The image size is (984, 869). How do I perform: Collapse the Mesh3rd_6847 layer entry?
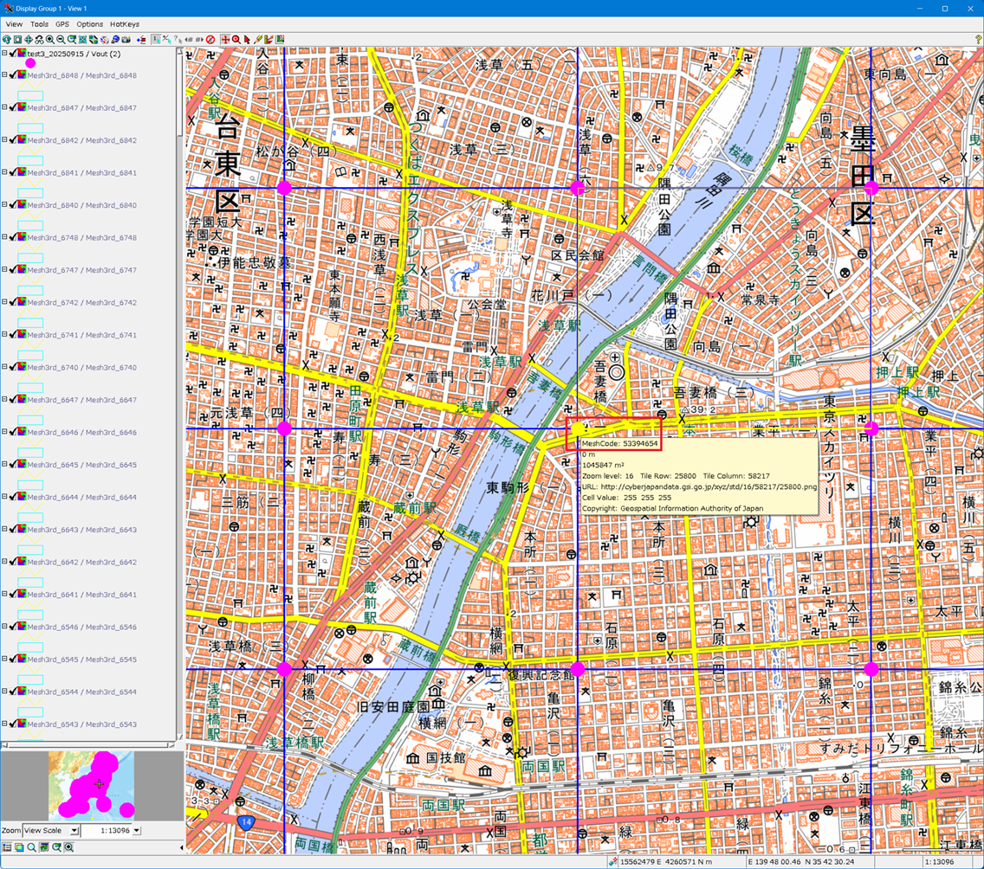coord(4,107)
